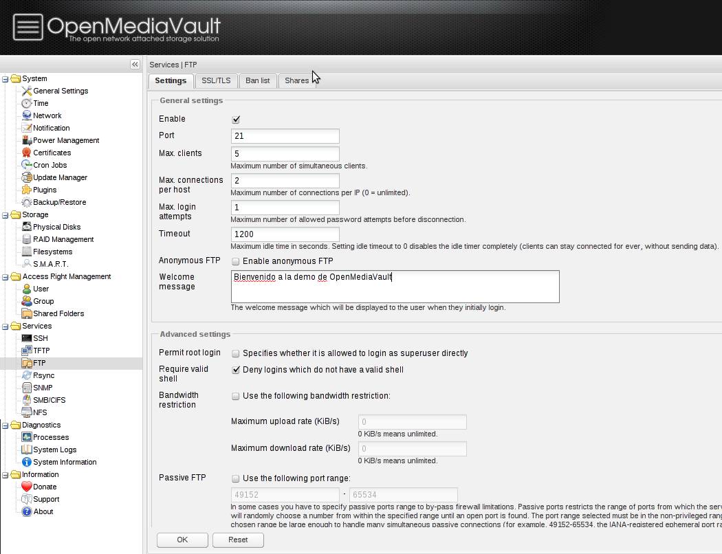The height and width of the screenshot is (554, 722).
Task: Open the Shares tab
Action: click(296, 80)
